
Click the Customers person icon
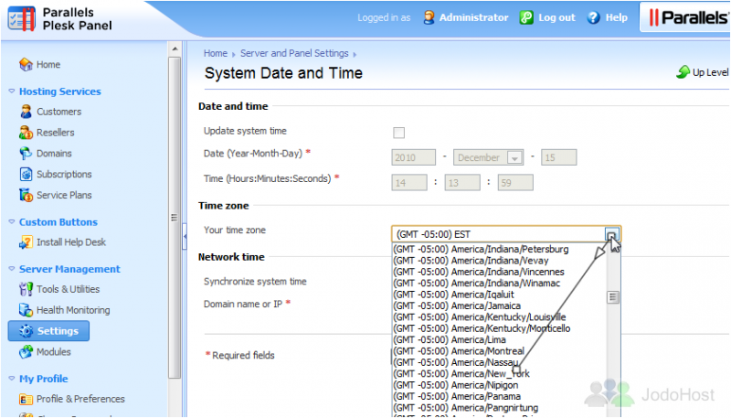[x=26, y=112]
